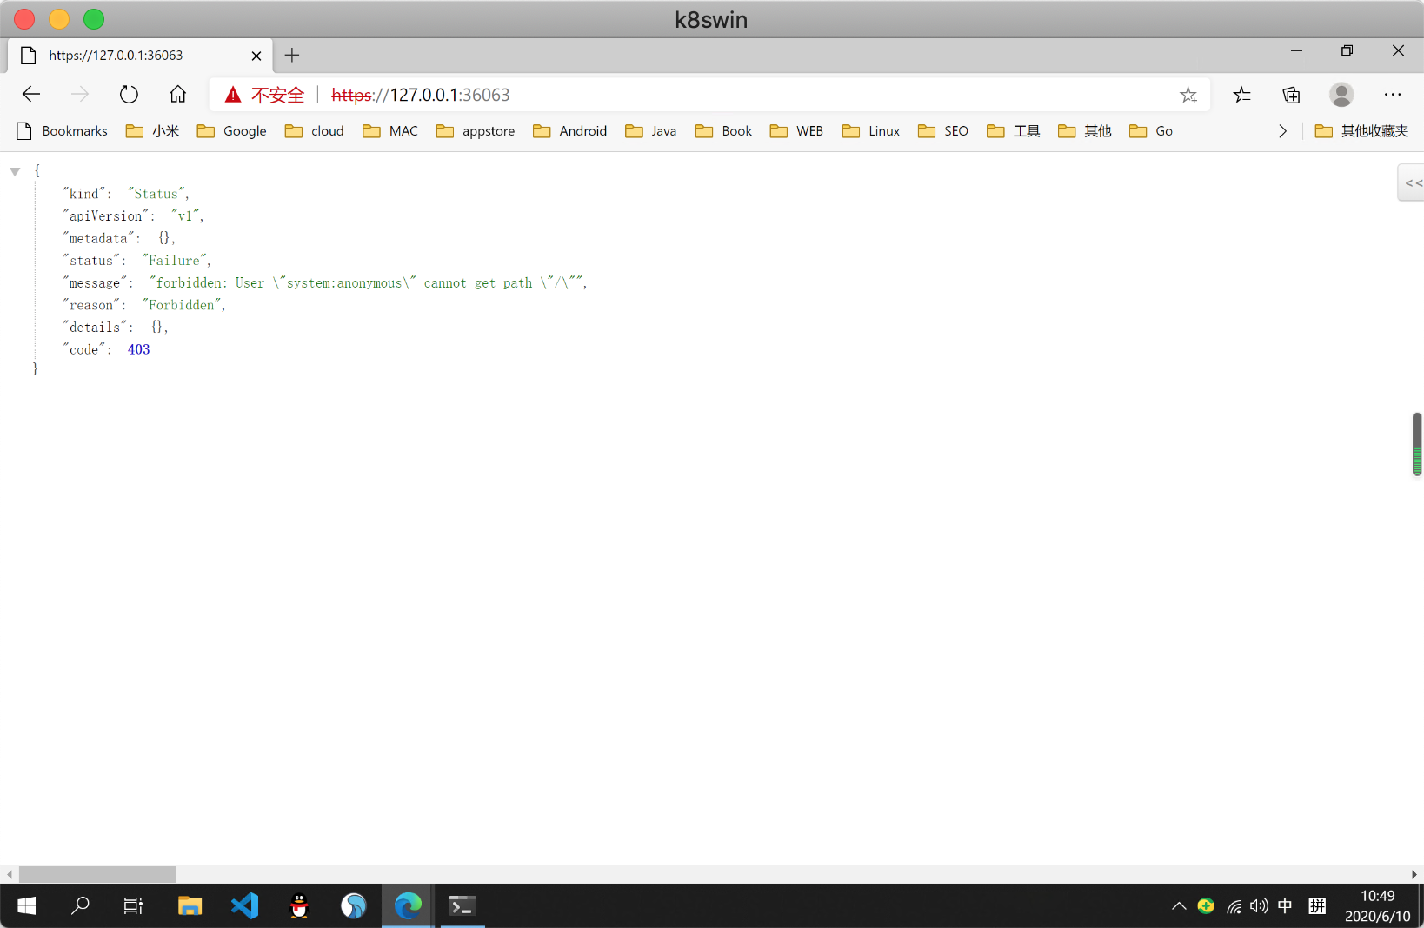Select the https://127.0.0.1:36063 tab
Viewport: 1424px width, 928px height.
coord(139,56)
